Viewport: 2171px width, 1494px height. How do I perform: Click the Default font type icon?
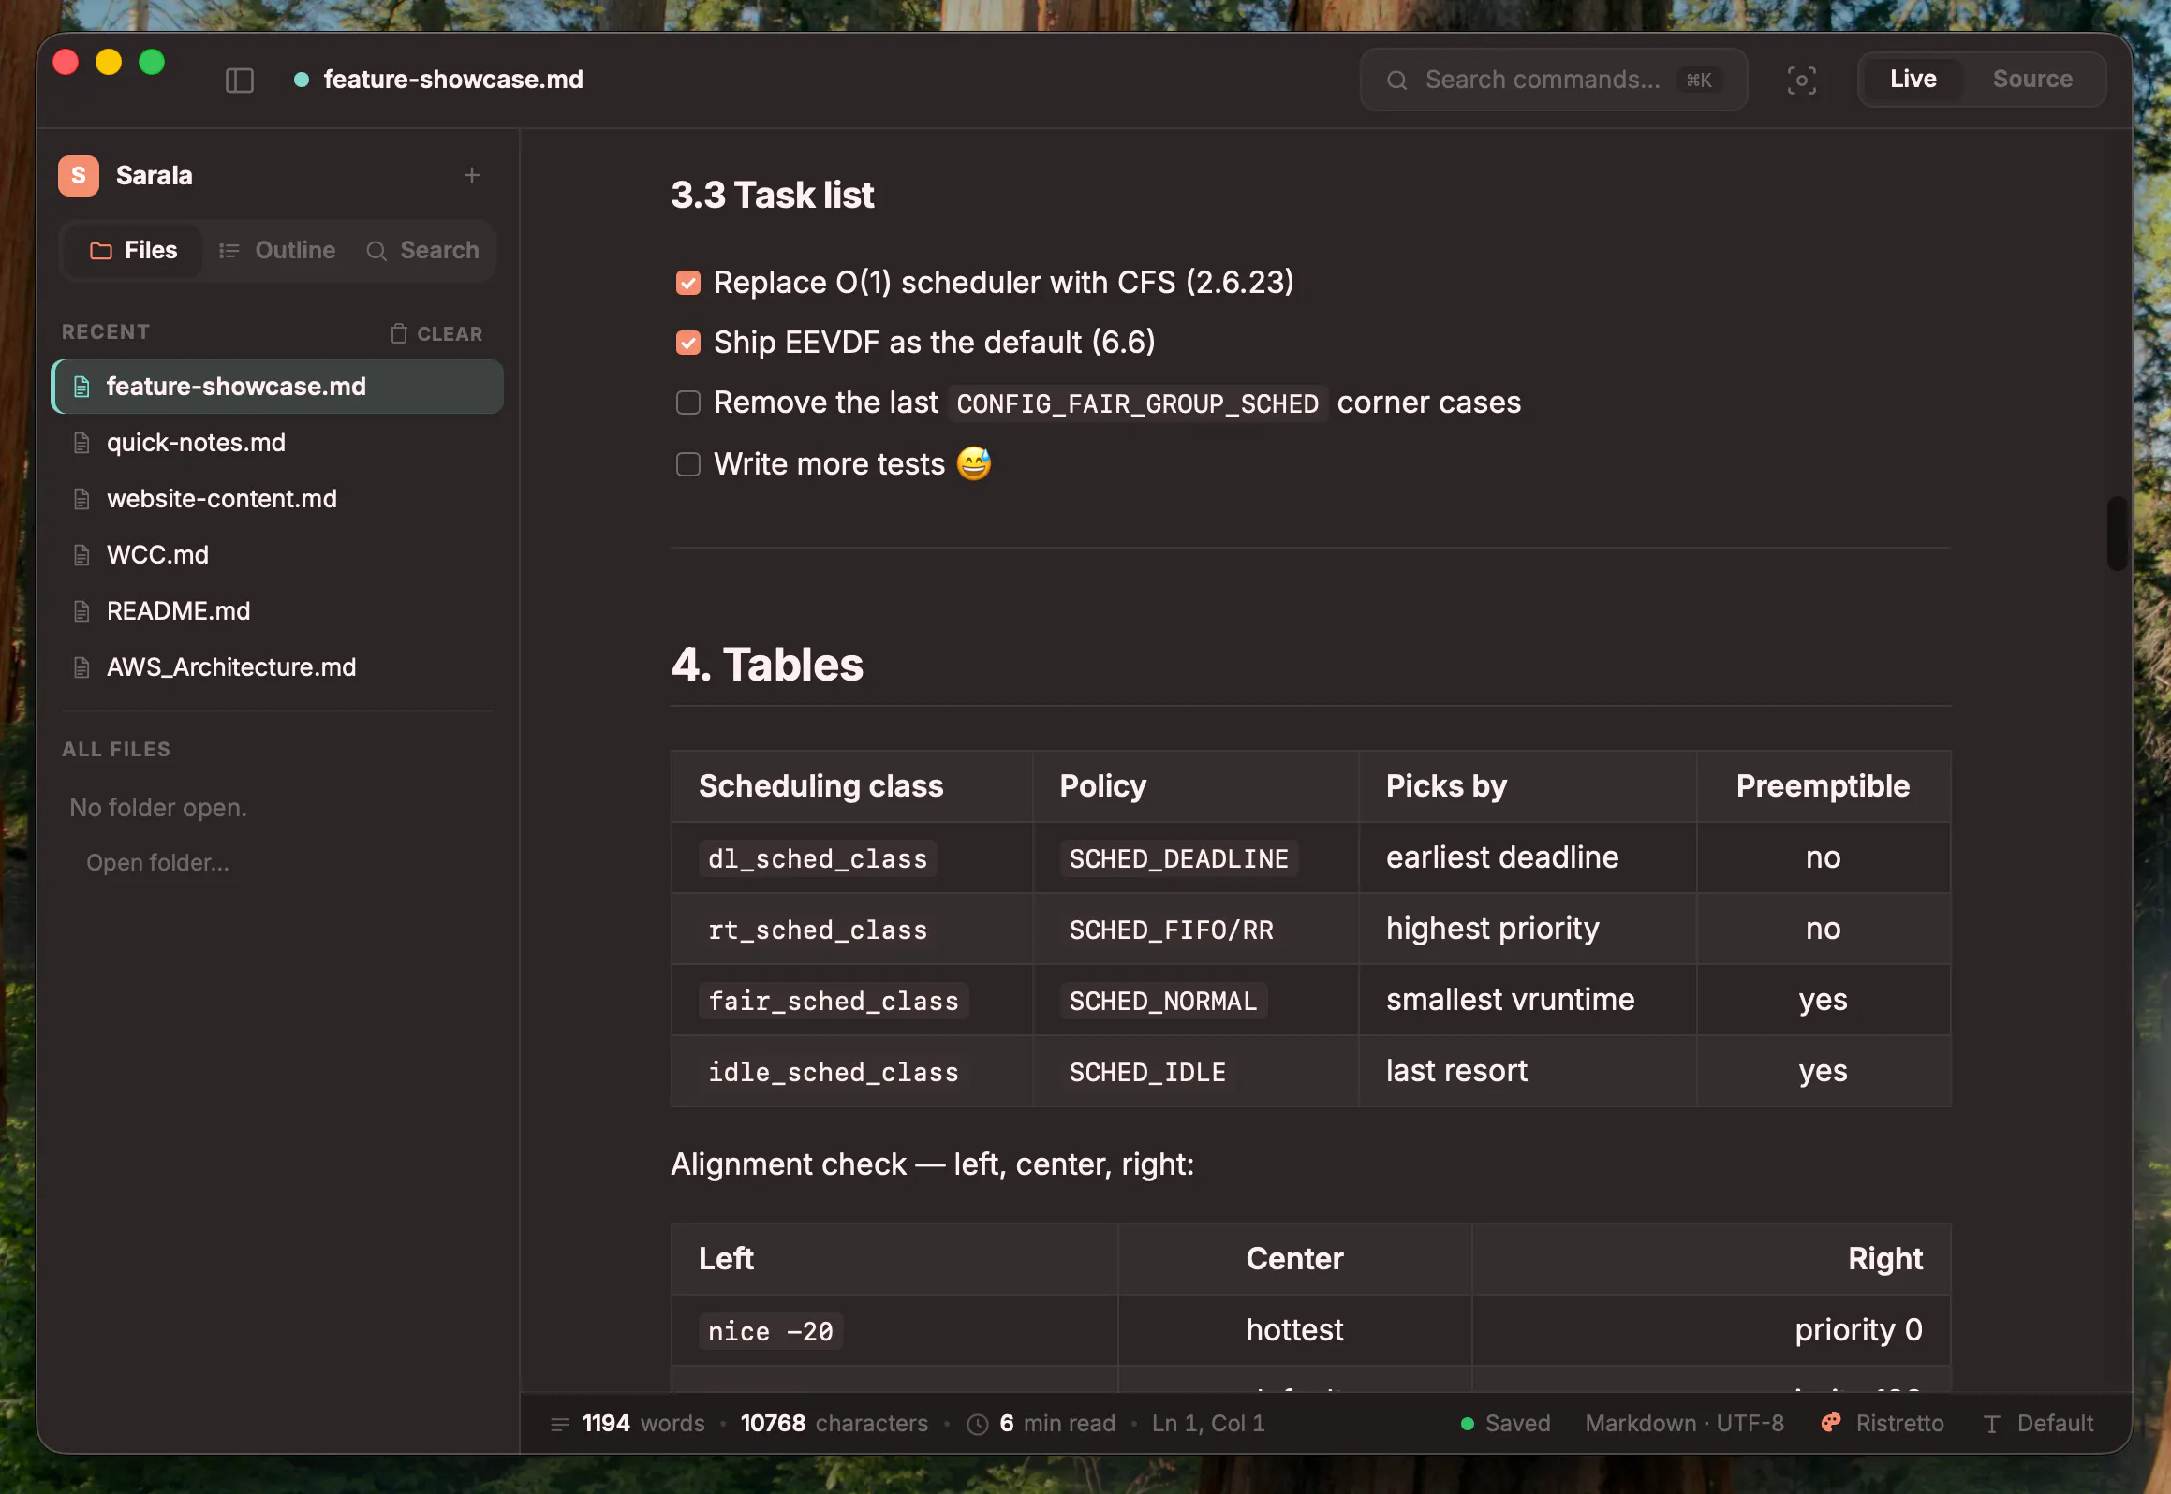coord(1991,1424)
